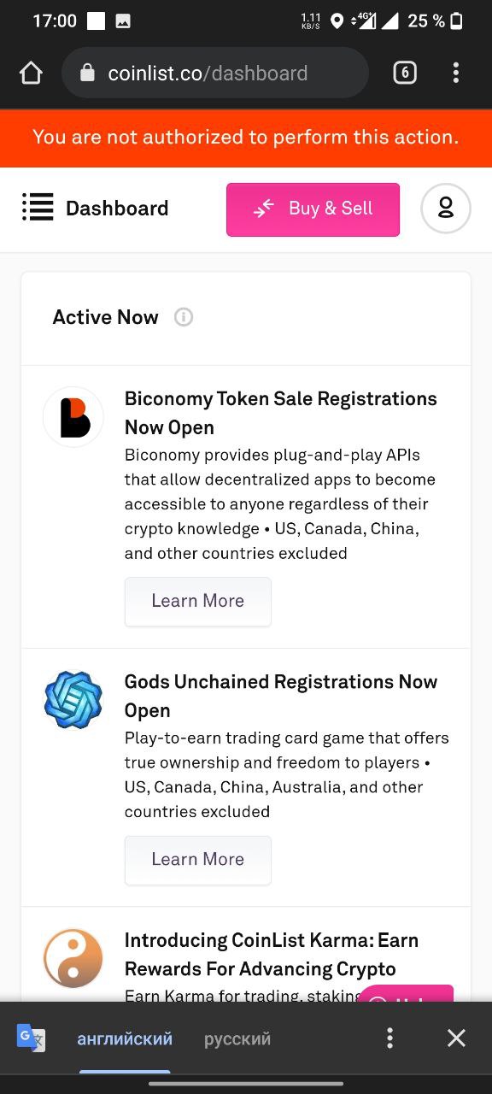Click the info icon beside Active Now
Viewport: 492px width, 1094px height.
click(x=184, y=317)
